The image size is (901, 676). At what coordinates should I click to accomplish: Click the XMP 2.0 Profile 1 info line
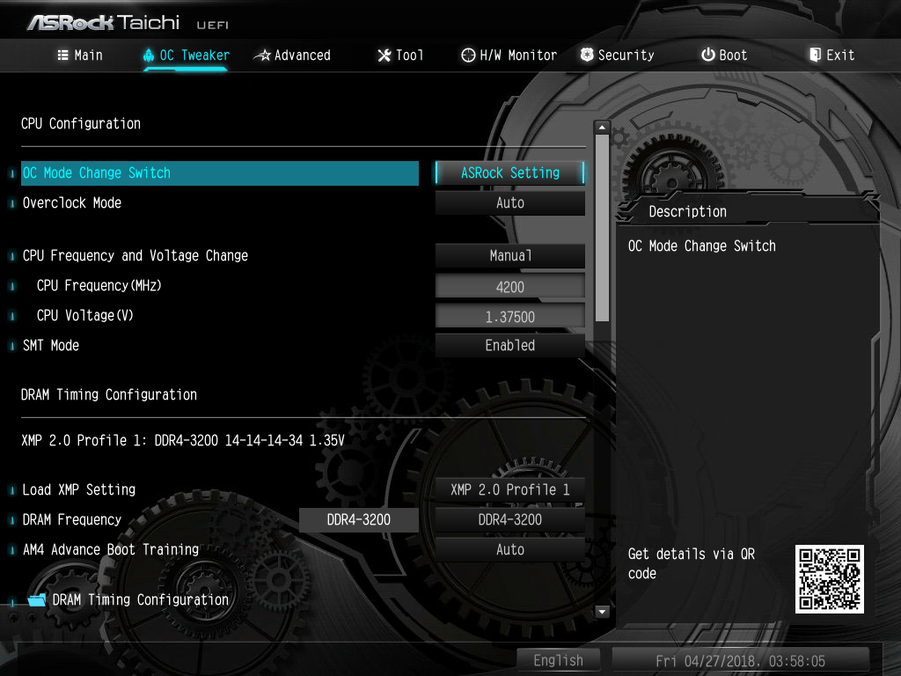point(183,440)
